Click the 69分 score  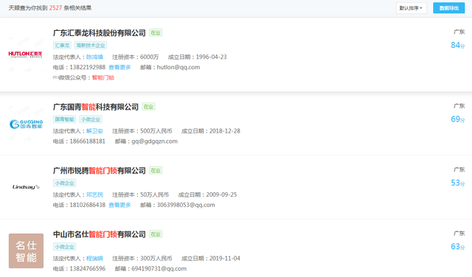pyautogui.click(x=457, y=119)
